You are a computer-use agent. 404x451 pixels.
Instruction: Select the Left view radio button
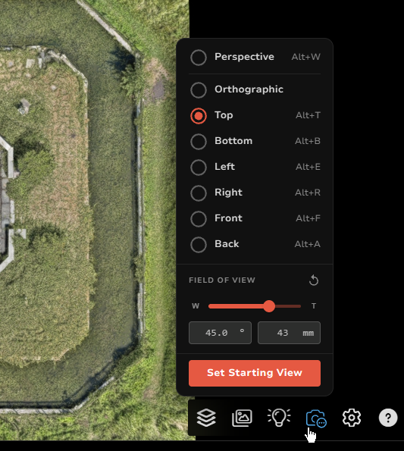[199, 168]
